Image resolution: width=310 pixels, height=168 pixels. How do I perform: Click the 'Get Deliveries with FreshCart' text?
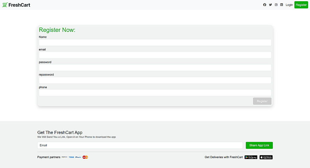point(224,157)
